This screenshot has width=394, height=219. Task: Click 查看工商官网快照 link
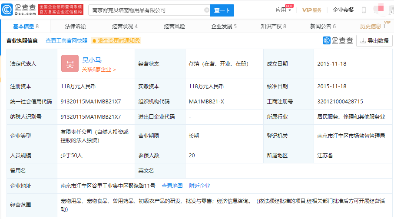(x=66, y=41)
